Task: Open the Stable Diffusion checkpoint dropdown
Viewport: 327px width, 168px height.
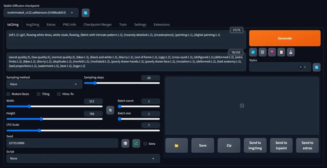Action: (x=41, y=13)
